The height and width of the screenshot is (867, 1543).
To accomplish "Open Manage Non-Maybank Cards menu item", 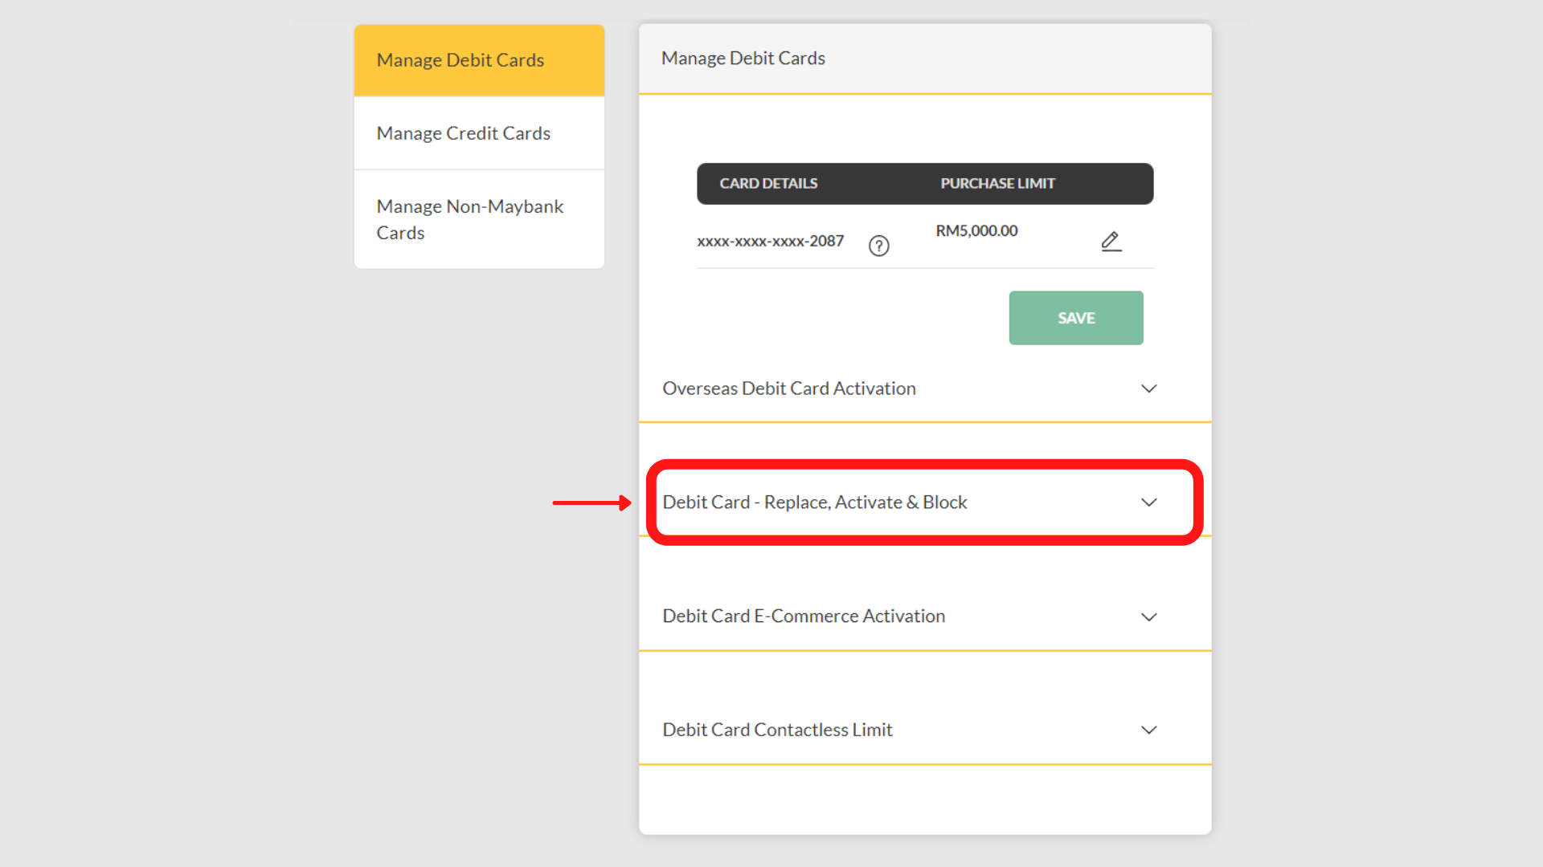I will (479, 219).
